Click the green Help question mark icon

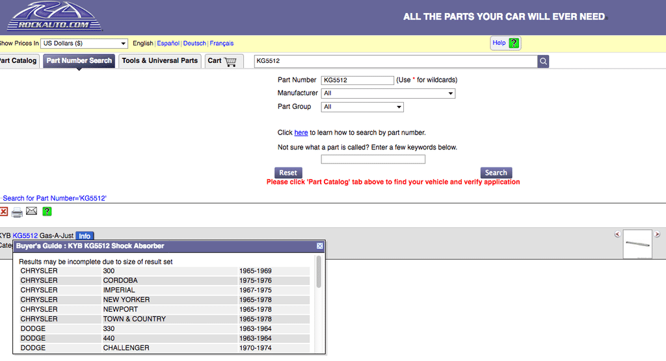pos(514,44)
